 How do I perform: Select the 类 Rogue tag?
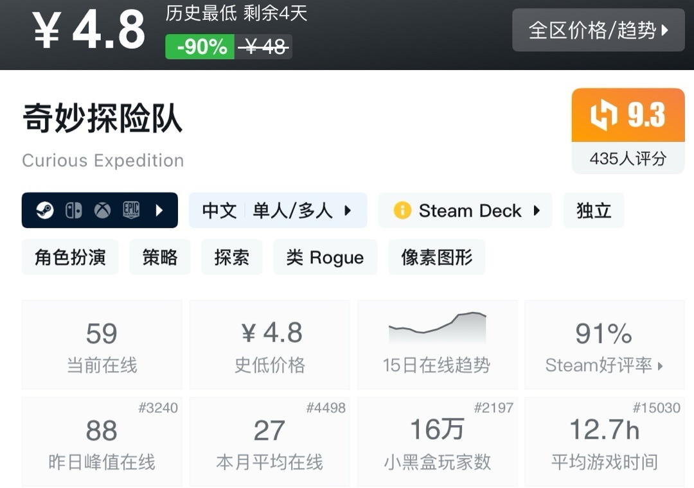click(x=325, y=257)
